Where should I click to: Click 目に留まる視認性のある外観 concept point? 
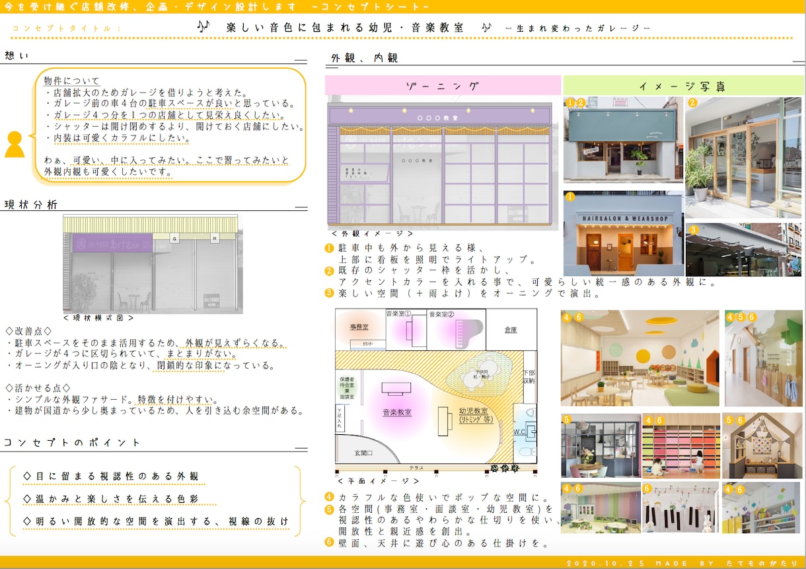(110, 476)
